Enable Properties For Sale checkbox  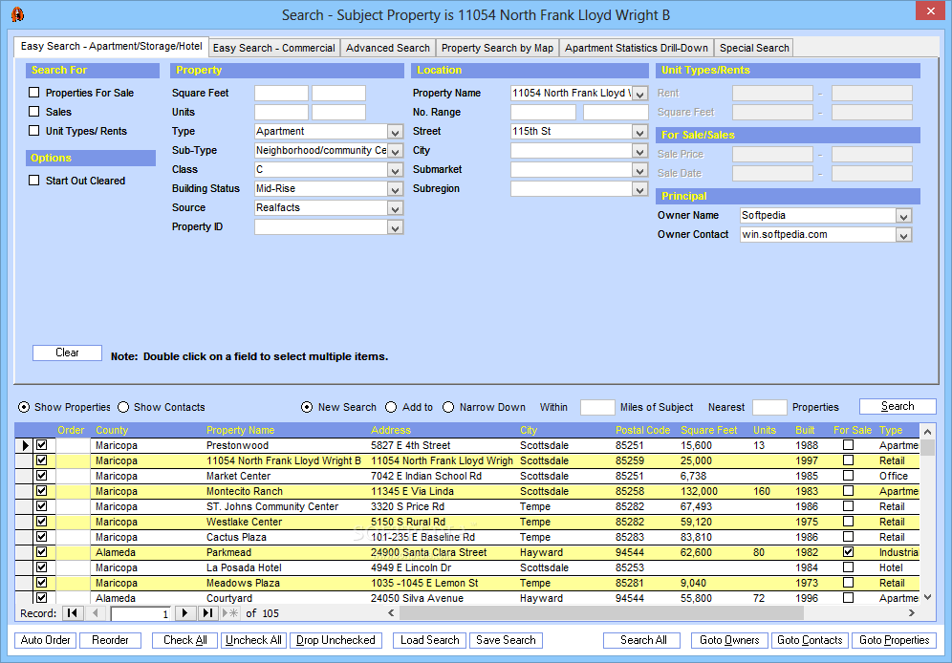pos(34,93)
